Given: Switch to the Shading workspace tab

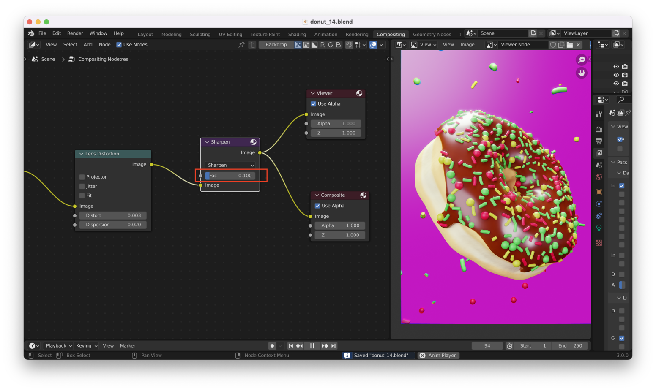Looking at the screenshot, I should tap(297, 35).
